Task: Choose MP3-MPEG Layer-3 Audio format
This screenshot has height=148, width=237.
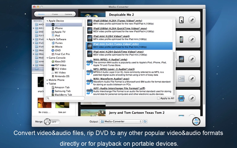Action: [x=130, y=72]
